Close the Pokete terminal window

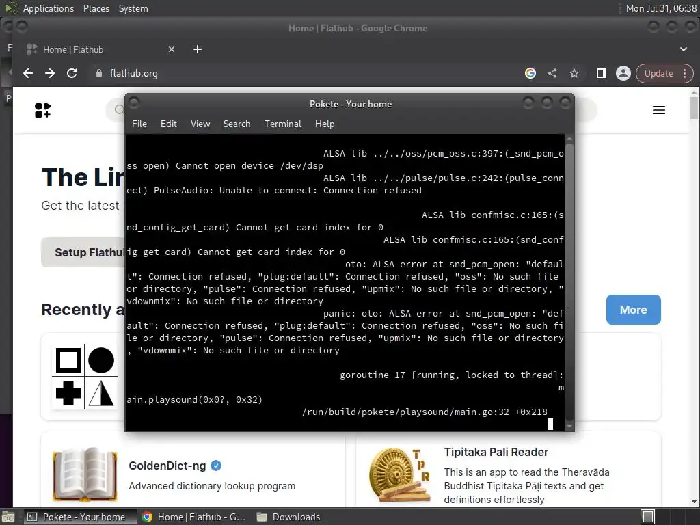click(x=565, y=103)
